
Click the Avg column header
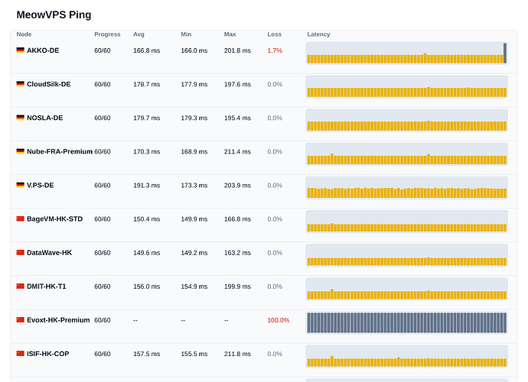139,34
